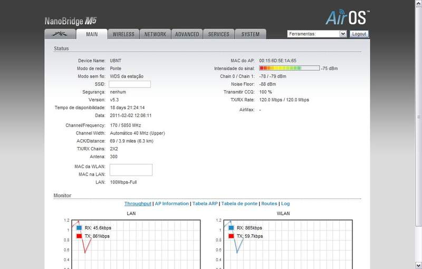Image resolution: width=422 pixels, height=269 pixels.
Task: Click the WLAN RX: 865kbps legend text
Action: pyautogui.click(x=250, y=228)
